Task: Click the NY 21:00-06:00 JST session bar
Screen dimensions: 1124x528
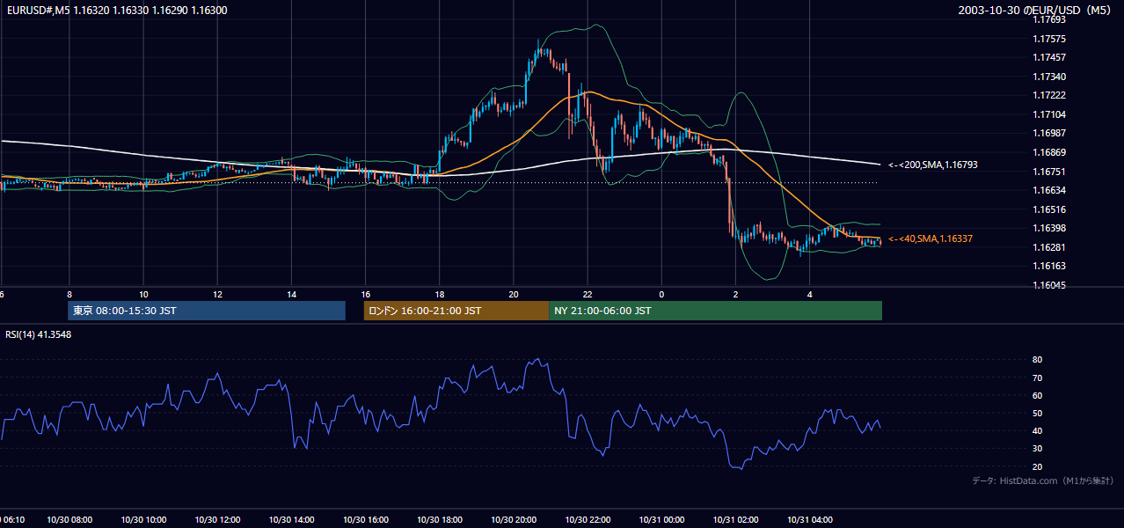Action: pos(715,311)
